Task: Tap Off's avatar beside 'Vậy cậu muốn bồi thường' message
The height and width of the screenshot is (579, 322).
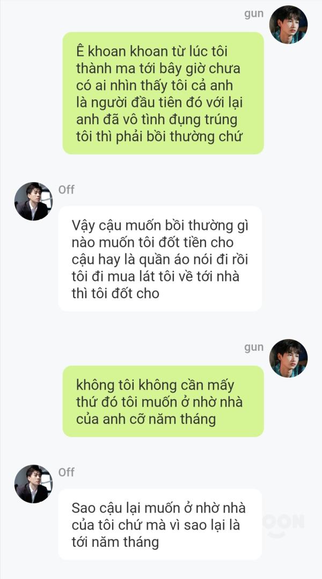Action: click(34, 201)
